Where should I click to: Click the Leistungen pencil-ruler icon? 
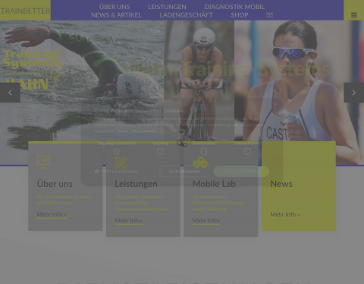121,162
